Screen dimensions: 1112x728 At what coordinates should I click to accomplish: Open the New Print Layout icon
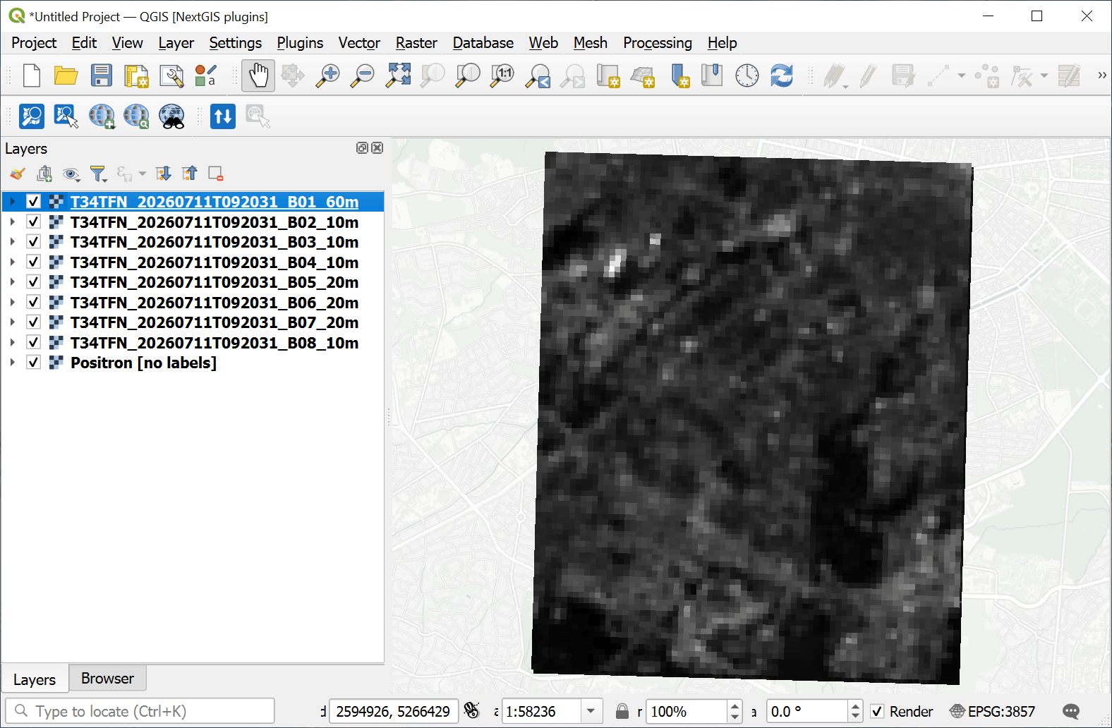(x=136, y=75)
